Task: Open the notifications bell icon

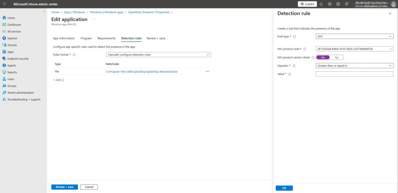Action: coord(321,4)
